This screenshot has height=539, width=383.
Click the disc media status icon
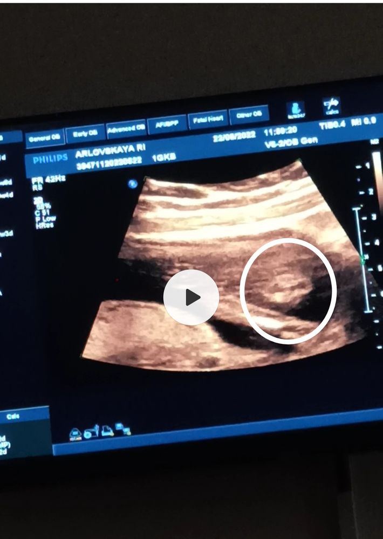click(92, 432)
